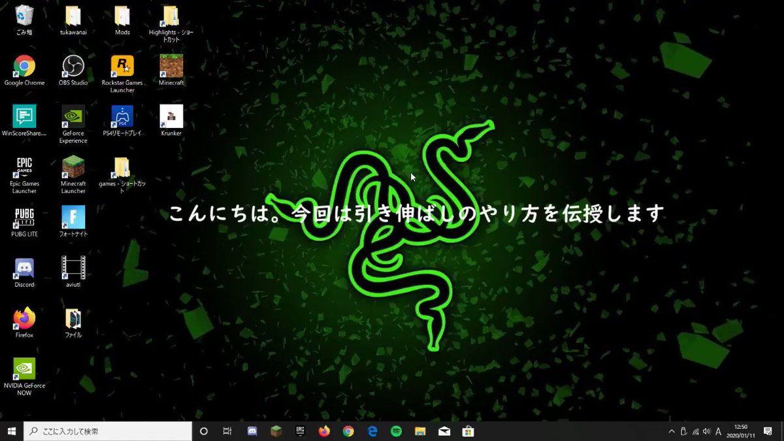This screenshot has height=441, width=784.
Task: Click the USB device tray icon
Action: [x=683, y=431]
